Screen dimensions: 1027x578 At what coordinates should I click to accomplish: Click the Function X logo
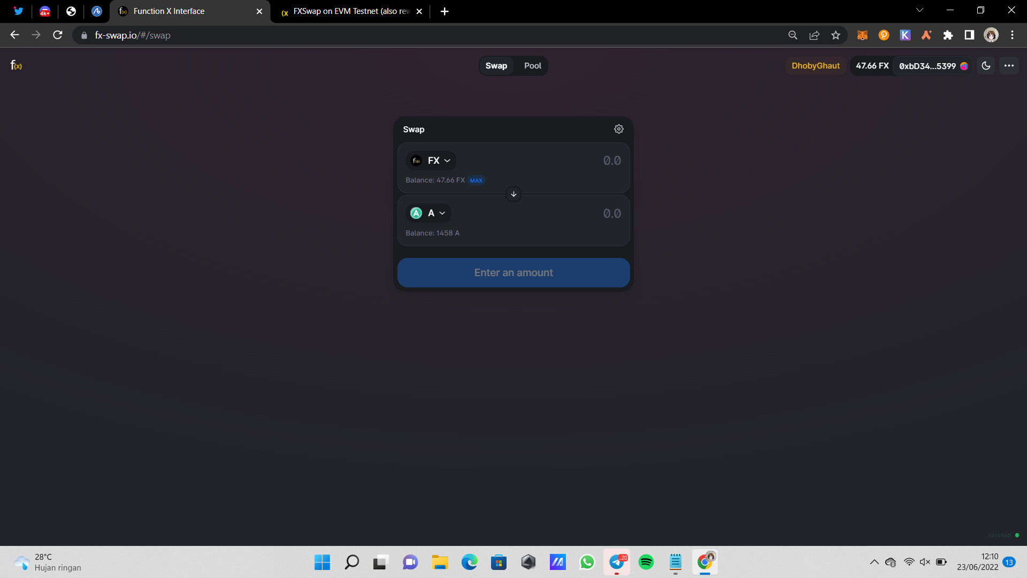[x=16, y=65]
